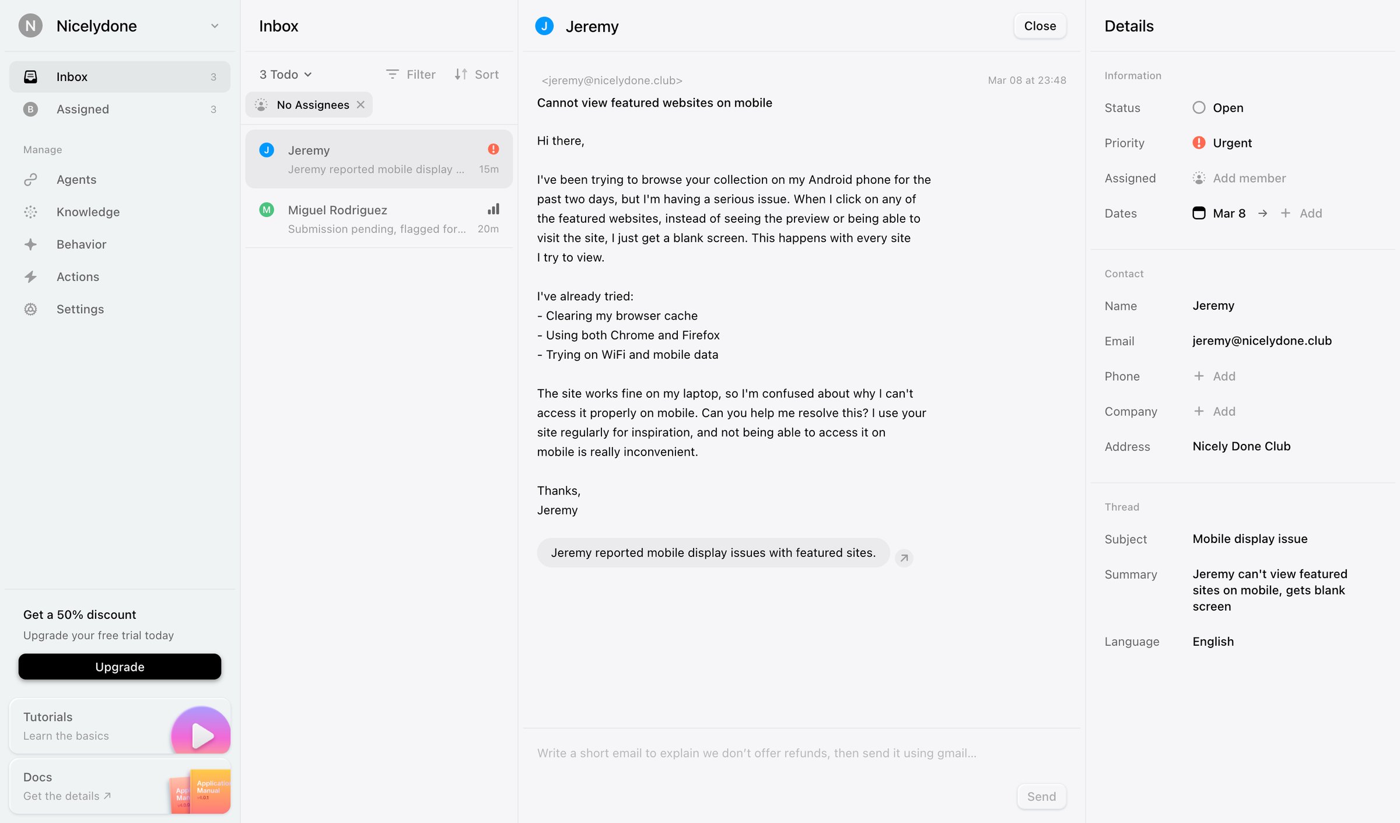Click the Add member person icon
Viewport: 1400px width, 823px height.
pyautogui.click(x=1199, y=178)
